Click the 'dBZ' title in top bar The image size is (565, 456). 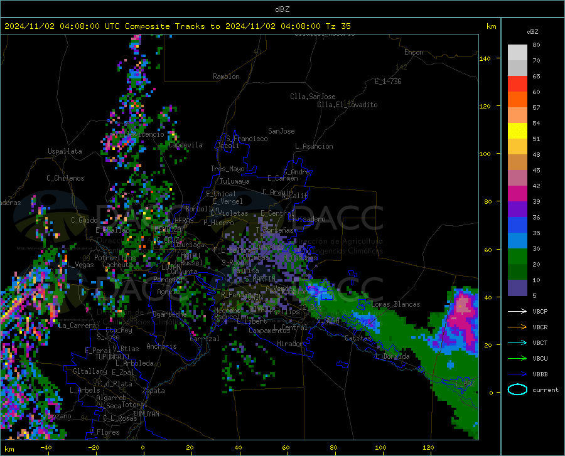(282, 9)
